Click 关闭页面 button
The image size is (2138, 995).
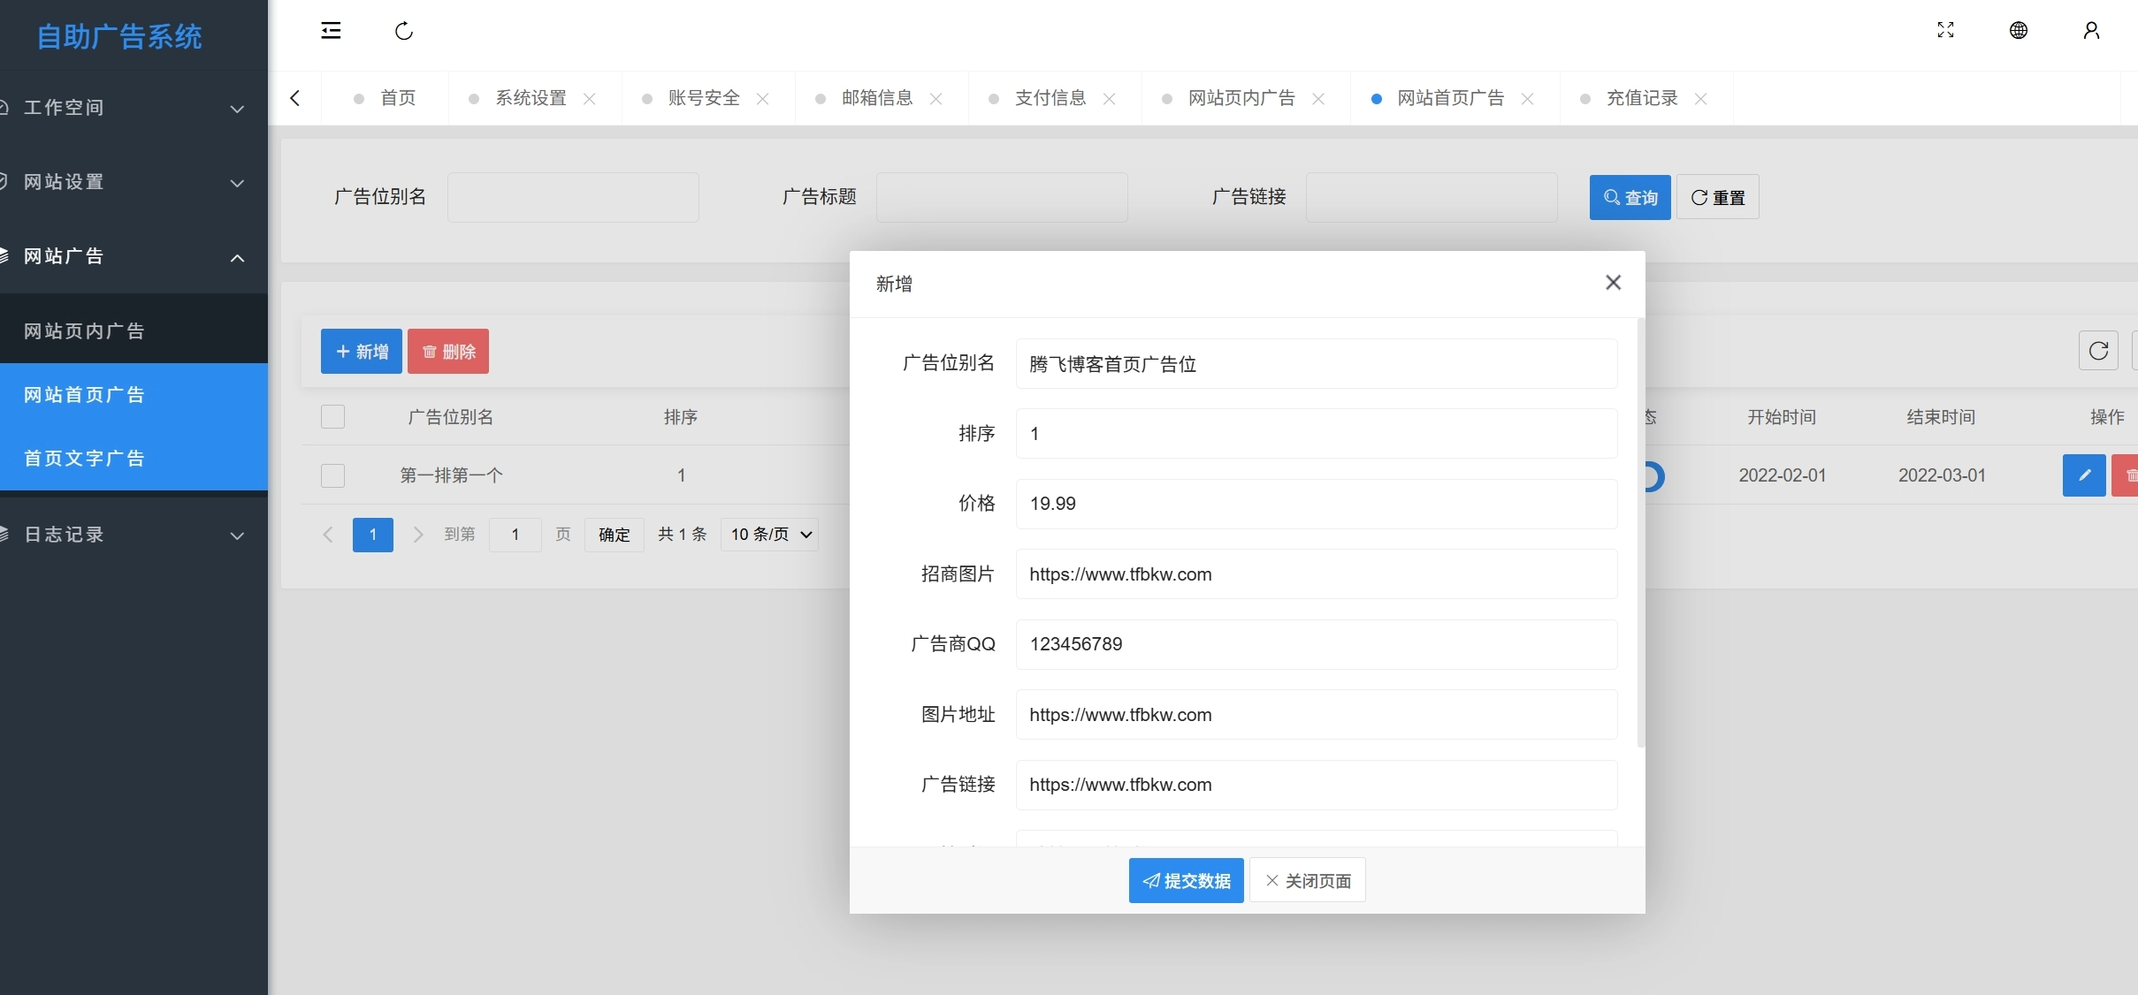coord(1308,880)
